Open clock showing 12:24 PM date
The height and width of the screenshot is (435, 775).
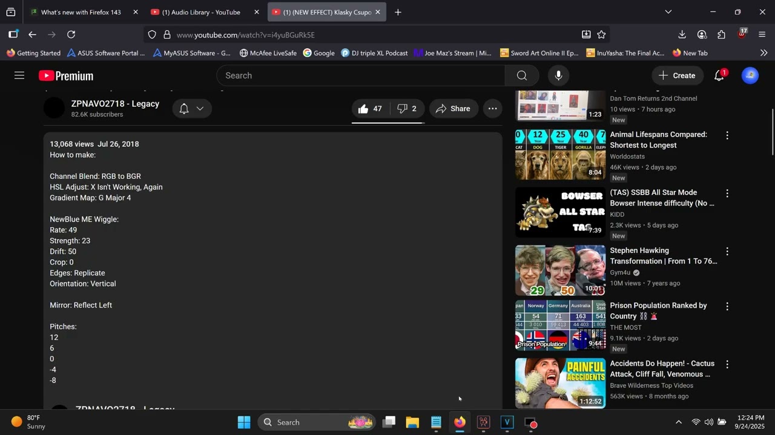click(x=751, y=422)
